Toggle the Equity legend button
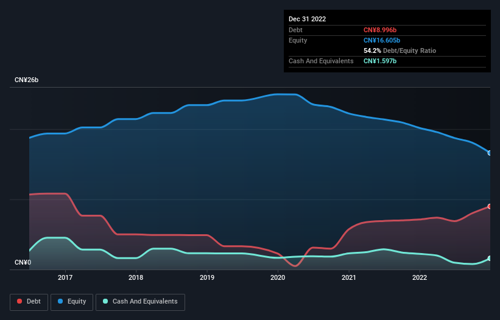 point(72,302)
